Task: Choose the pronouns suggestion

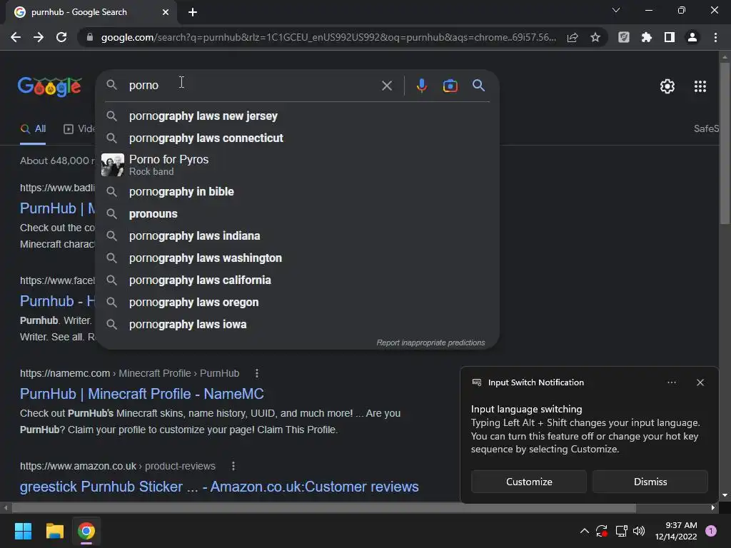Action: 298,214
